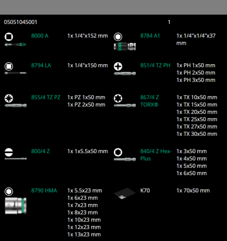Click the K70 textile pouch thumbnail
This screenshot has width=227, height=241.
click(125, 193)
